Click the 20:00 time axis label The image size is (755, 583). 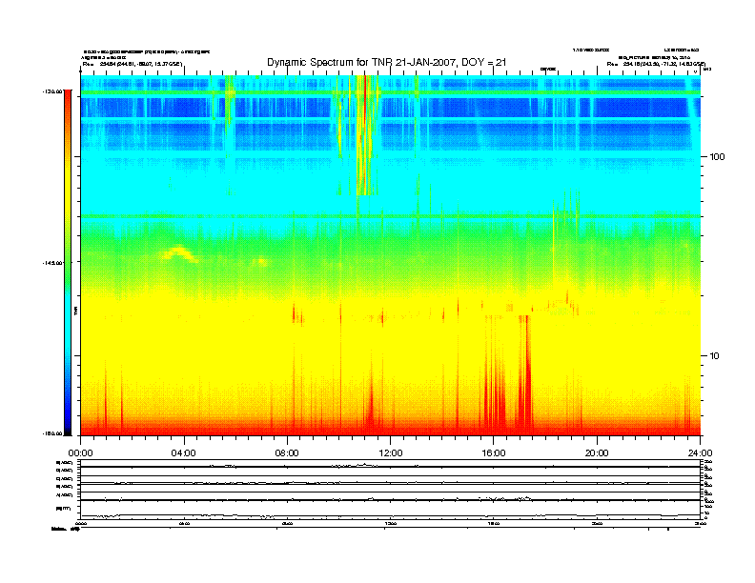[597, 453]
